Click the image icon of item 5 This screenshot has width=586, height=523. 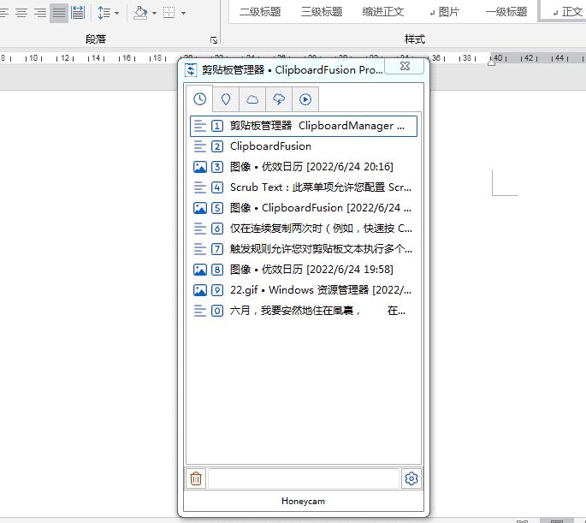200,208
